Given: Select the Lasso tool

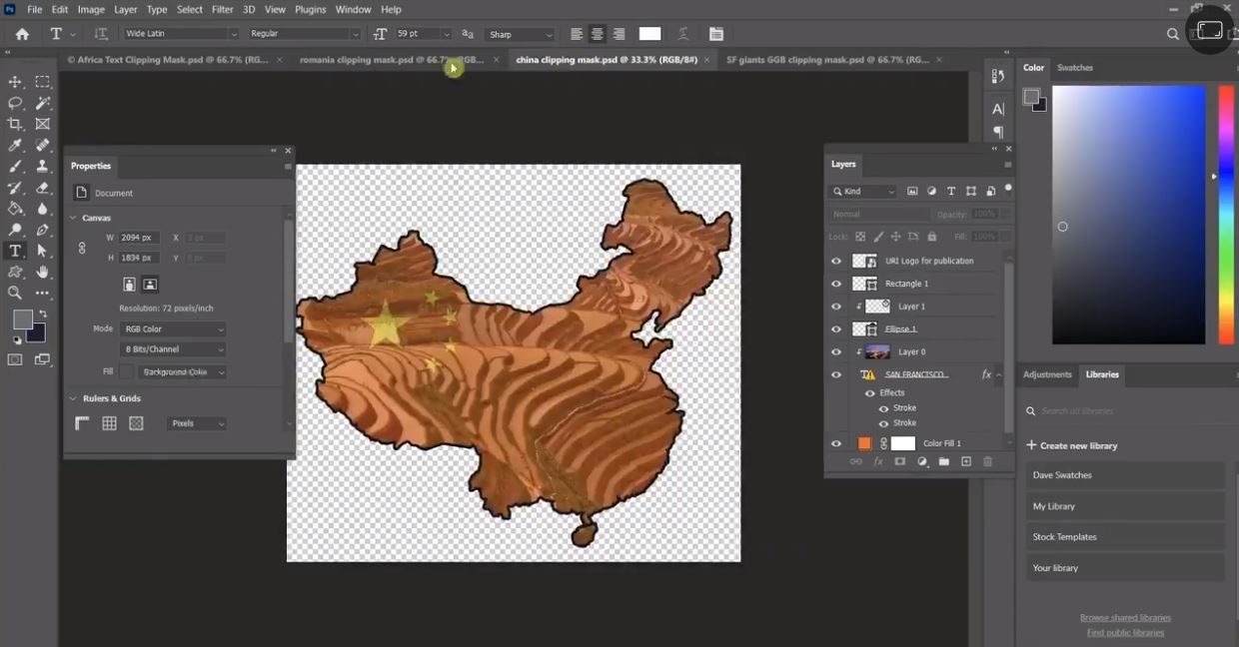Looking at the screenshot, I should [15, 103].
